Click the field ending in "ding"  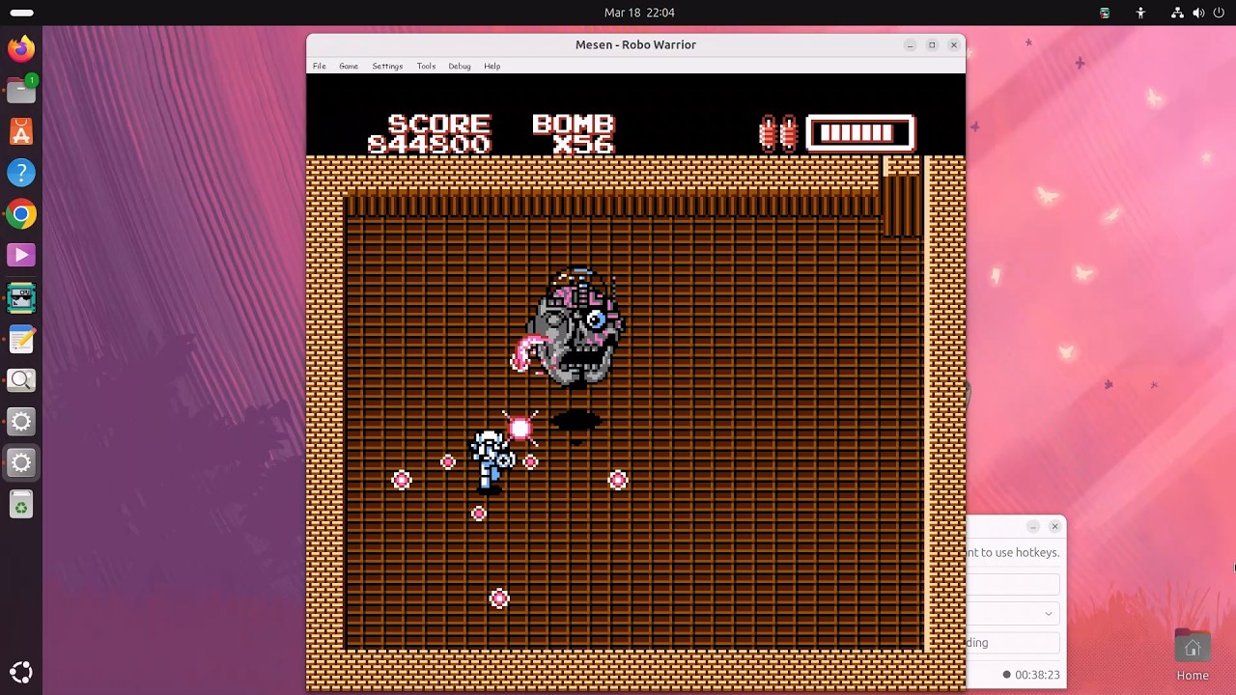(1014, 642)
